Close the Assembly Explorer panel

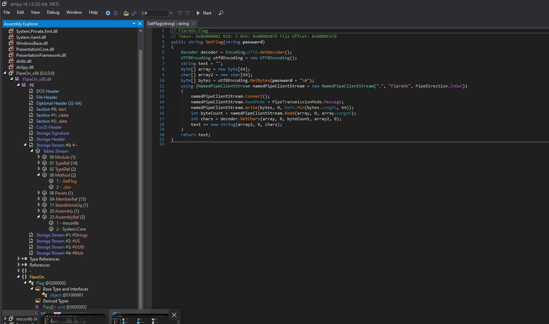[140, 24]
